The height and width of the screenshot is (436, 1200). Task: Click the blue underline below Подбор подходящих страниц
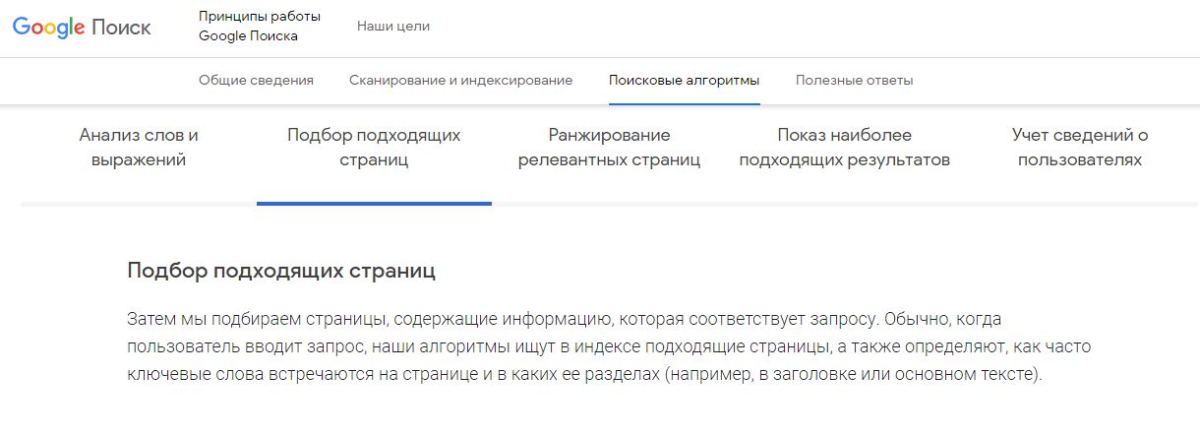(374, 204)
